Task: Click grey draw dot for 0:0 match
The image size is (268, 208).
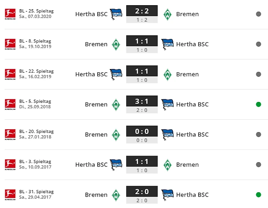Action: (258, 134)
